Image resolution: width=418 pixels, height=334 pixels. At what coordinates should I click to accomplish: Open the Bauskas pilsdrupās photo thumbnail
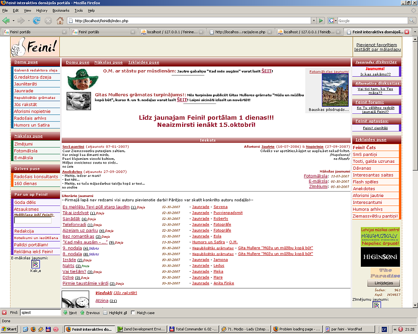335,90
